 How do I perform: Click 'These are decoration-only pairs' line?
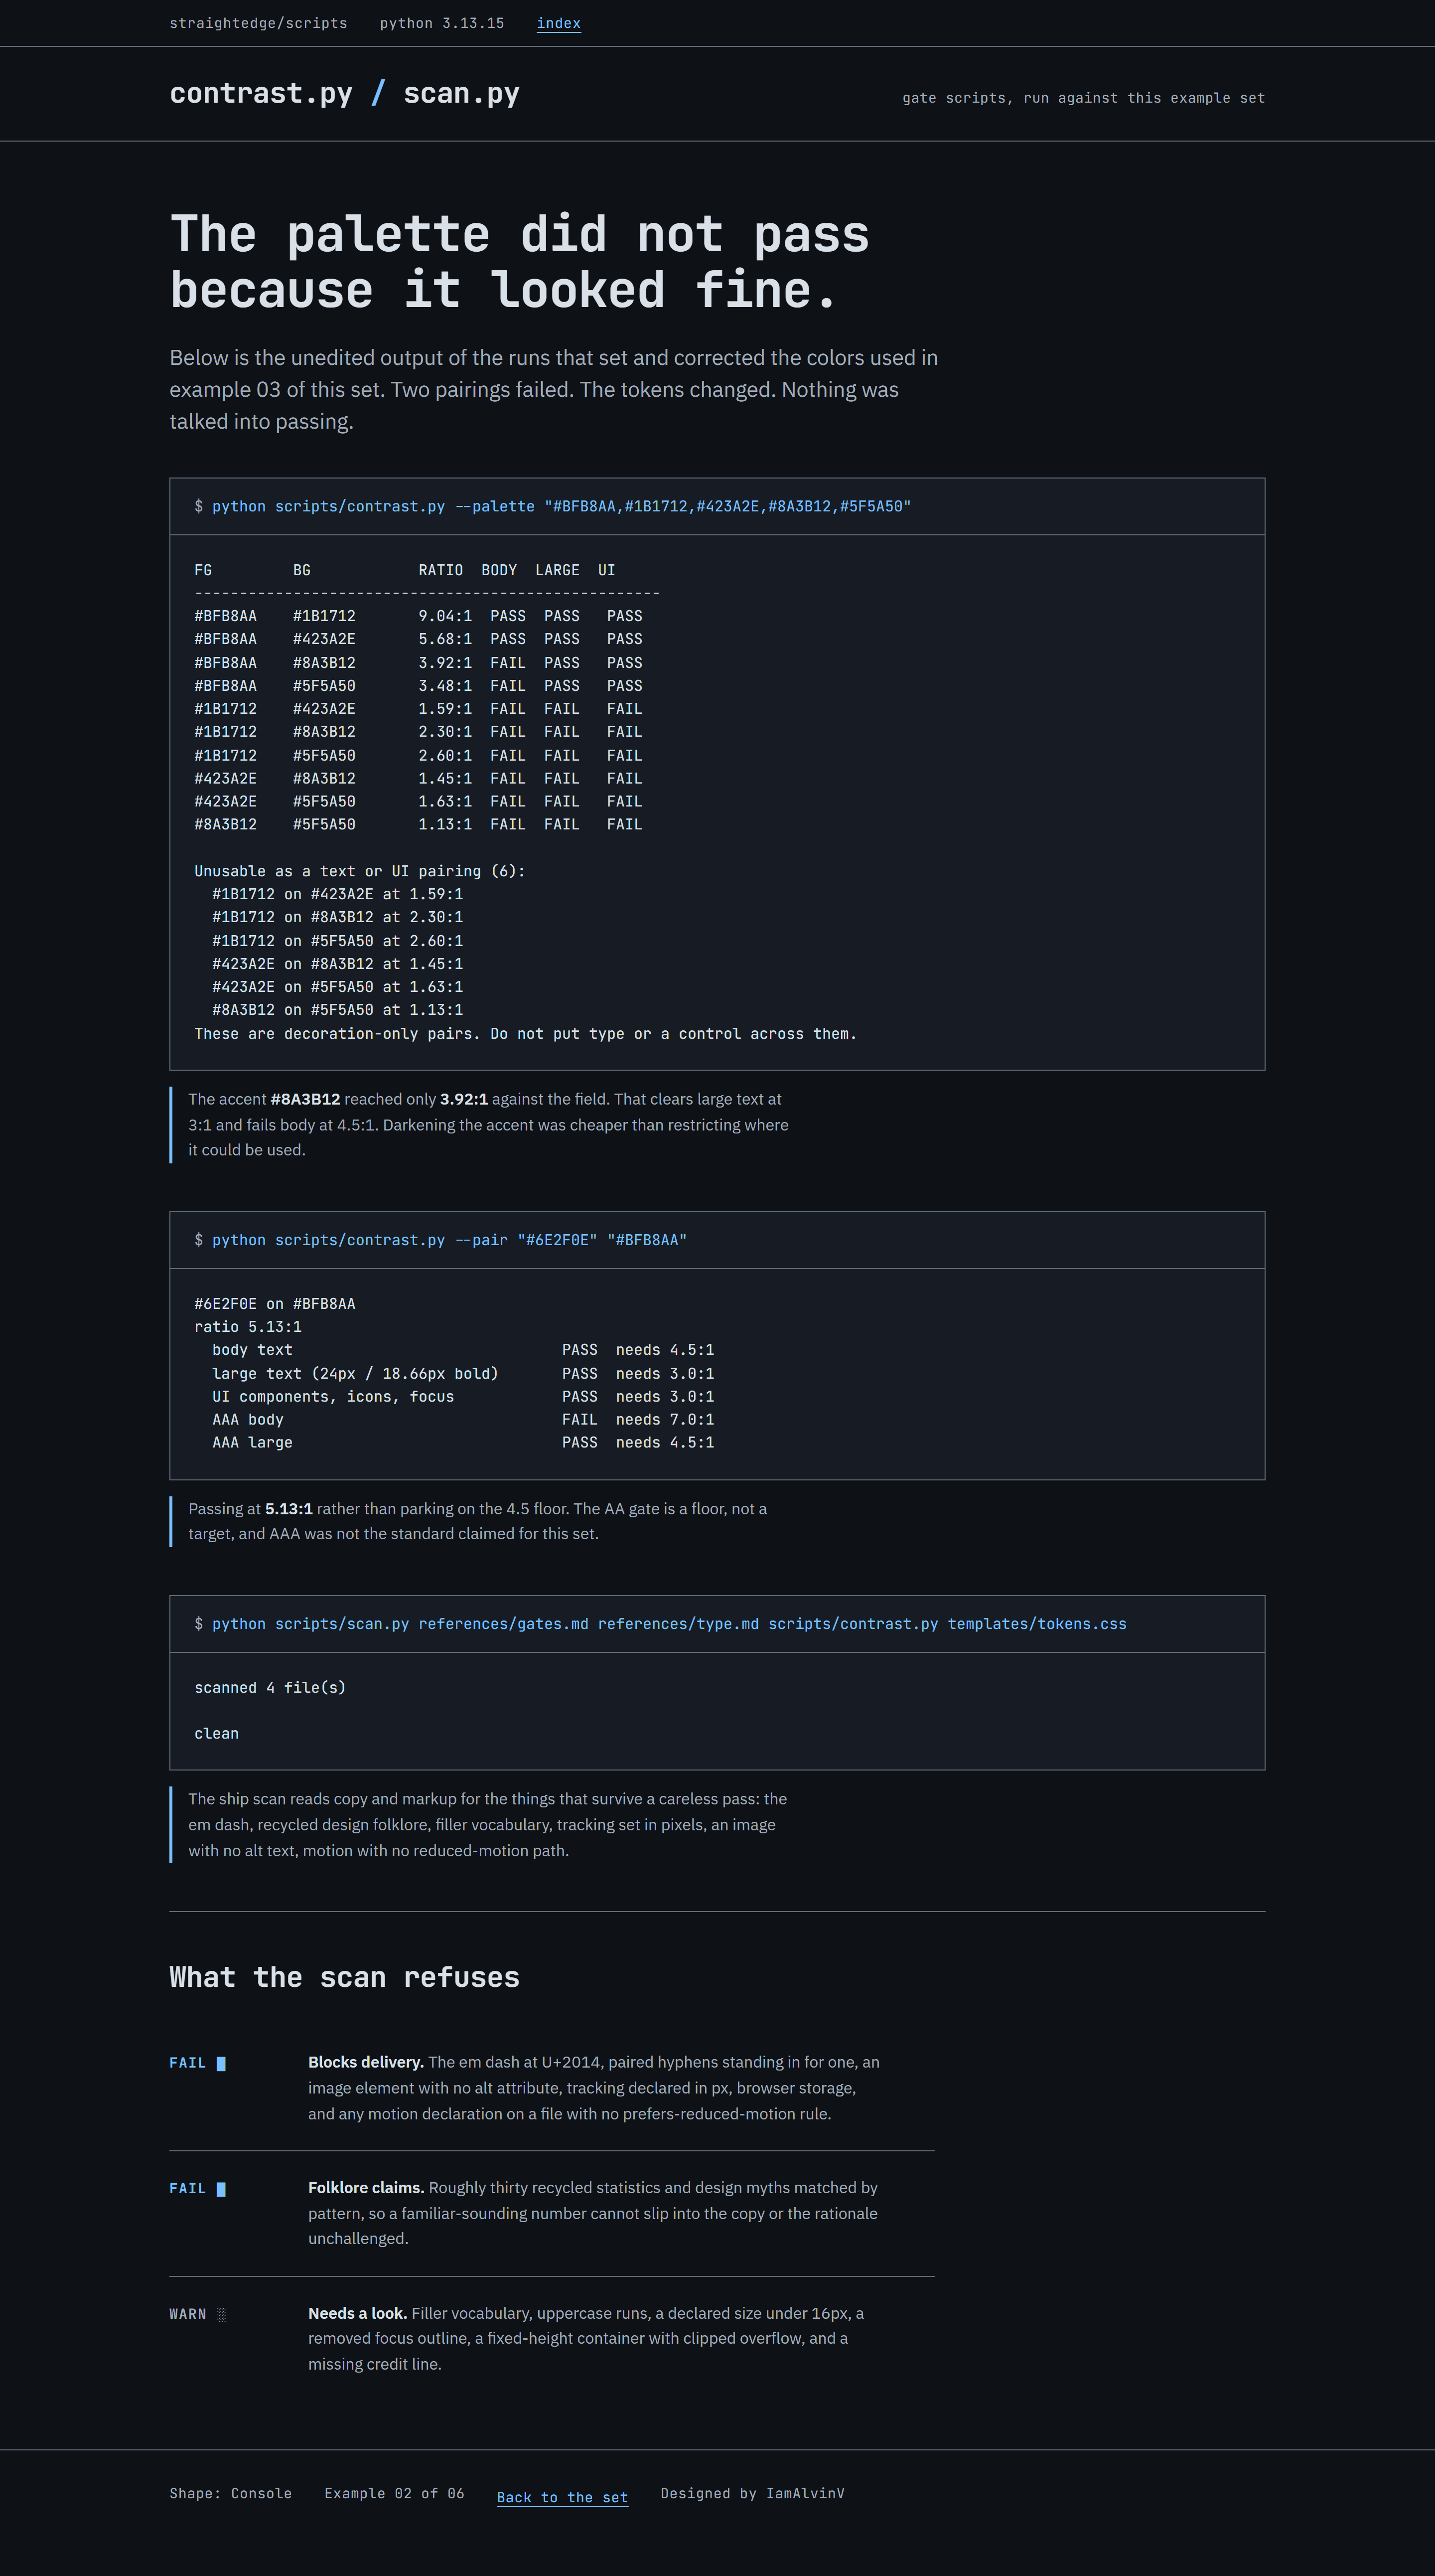[526, 1034]
